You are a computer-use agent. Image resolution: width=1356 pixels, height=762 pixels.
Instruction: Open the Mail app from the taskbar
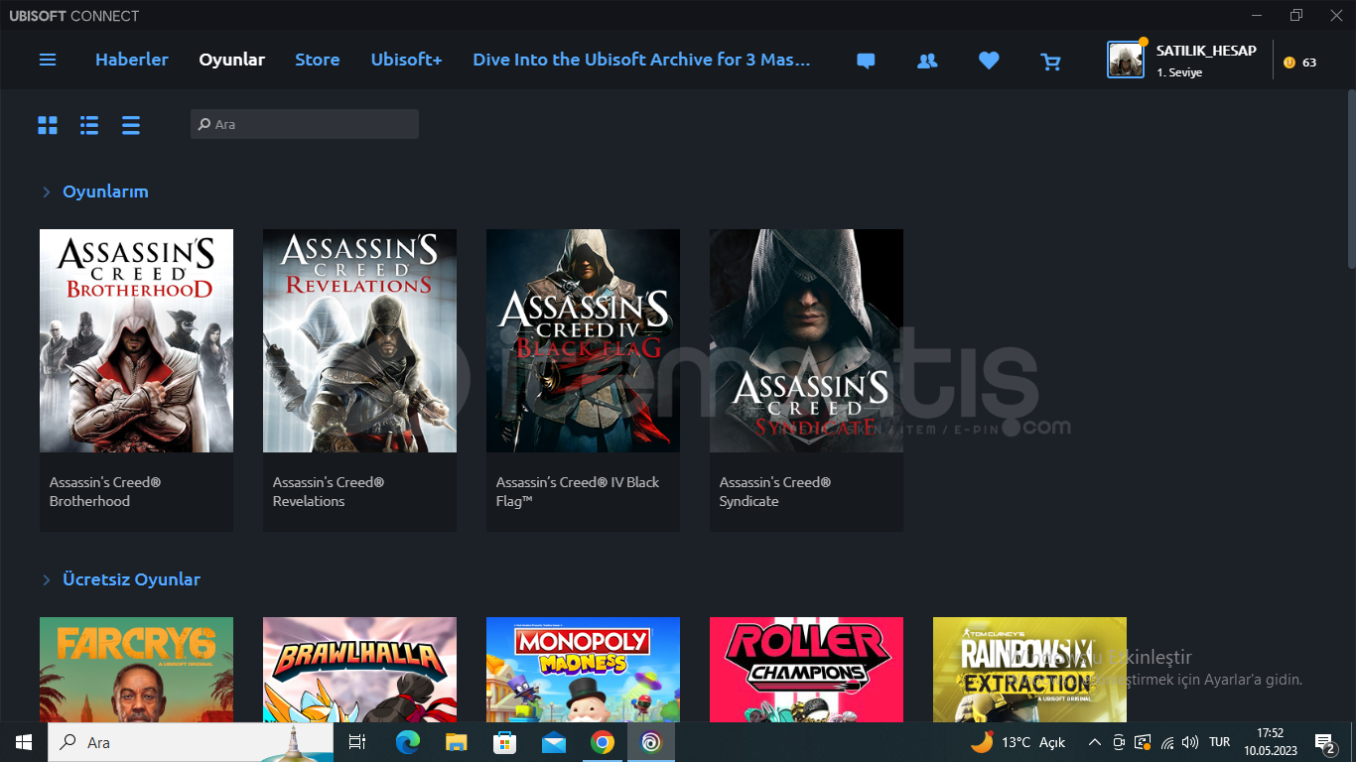[554, 742]
